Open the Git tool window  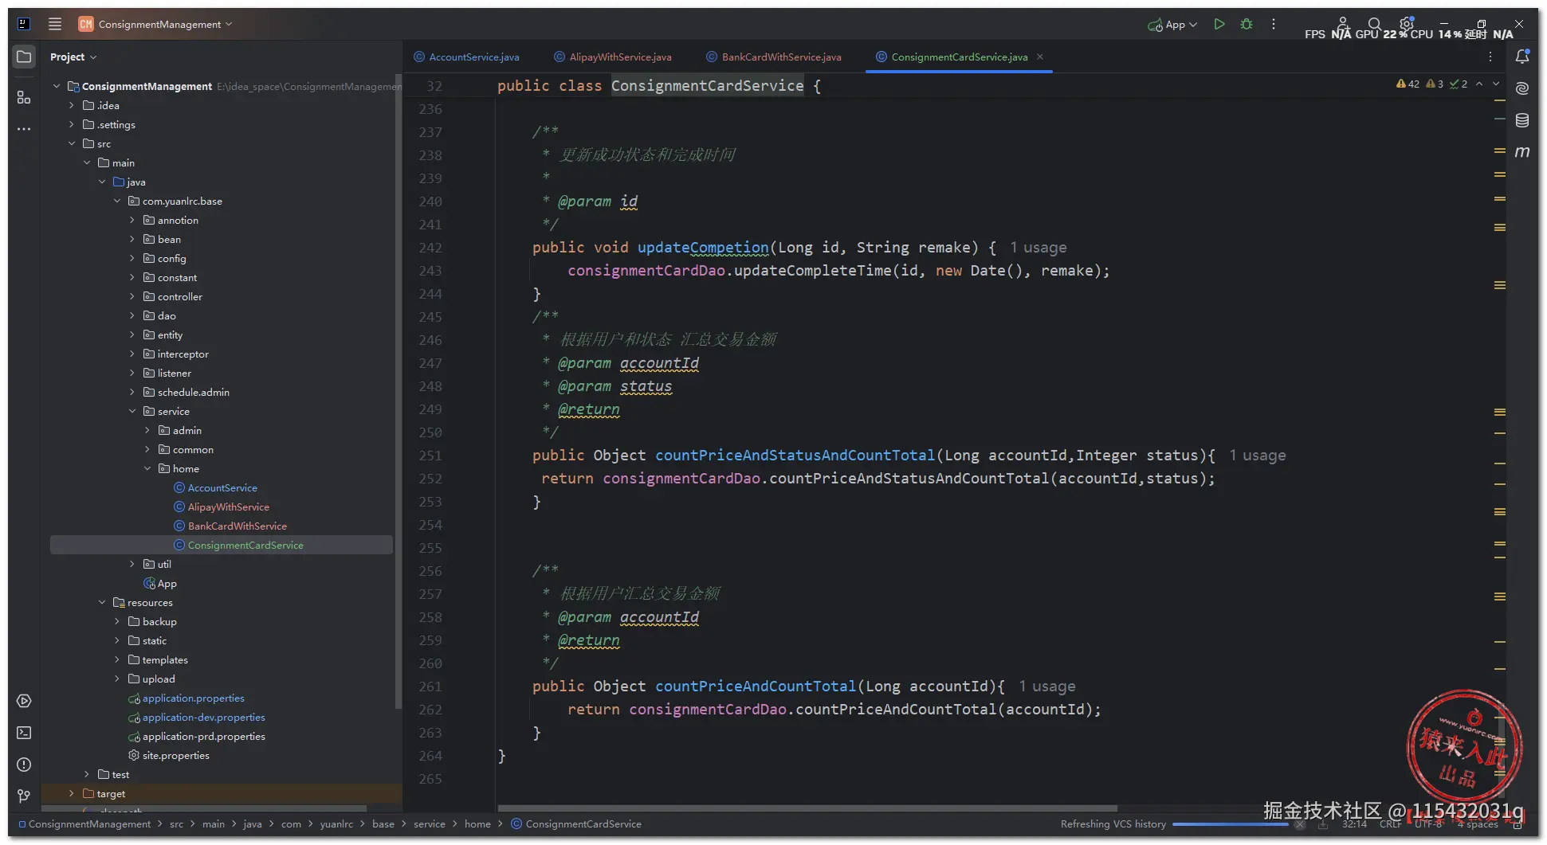(x=24, y=796)
